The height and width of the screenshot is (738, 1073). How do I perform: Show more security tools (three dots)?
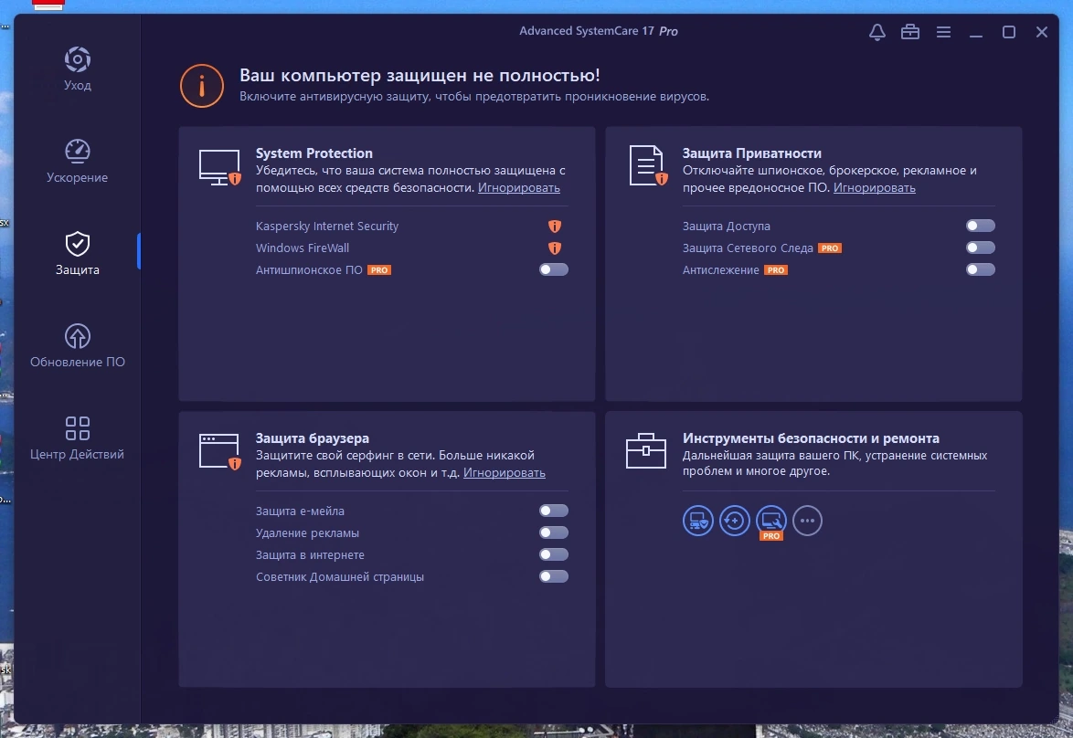click(x=807, y=522)
